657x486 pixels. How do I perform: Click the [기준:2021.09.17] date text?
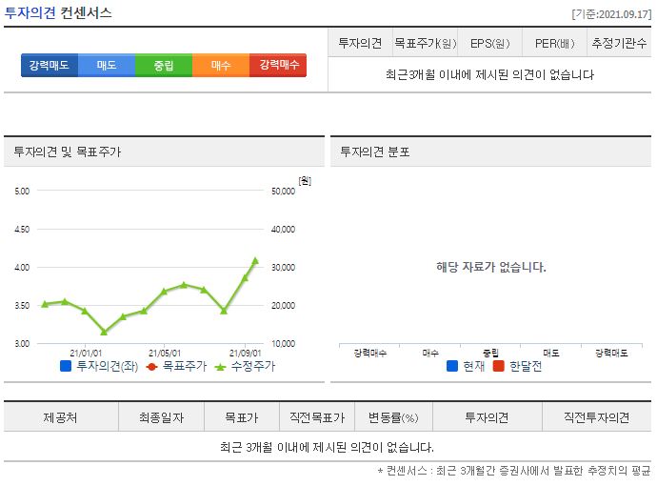tap(611, 14)
